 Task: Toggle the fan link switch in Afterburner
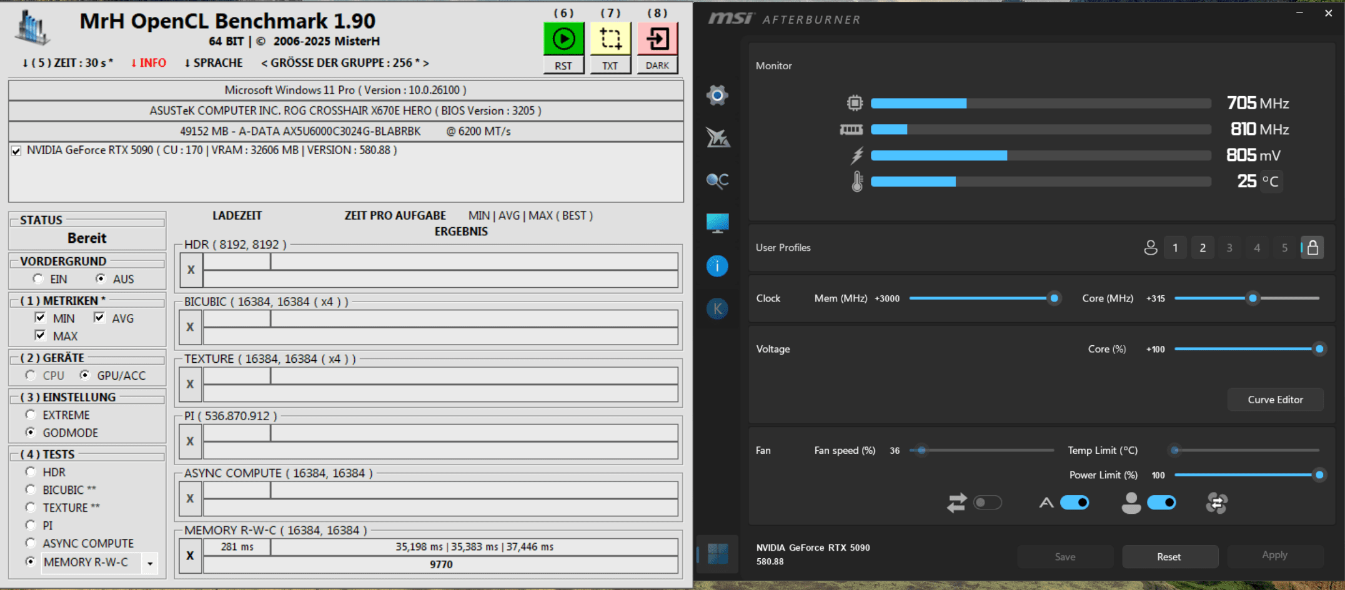(x=988, y=503)
